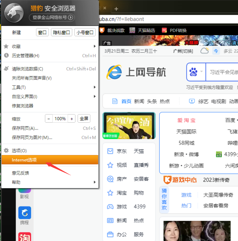This screenshot has width=238, height=241.
Task: Log in to Kingsoft network account
Action: [52, 18]
